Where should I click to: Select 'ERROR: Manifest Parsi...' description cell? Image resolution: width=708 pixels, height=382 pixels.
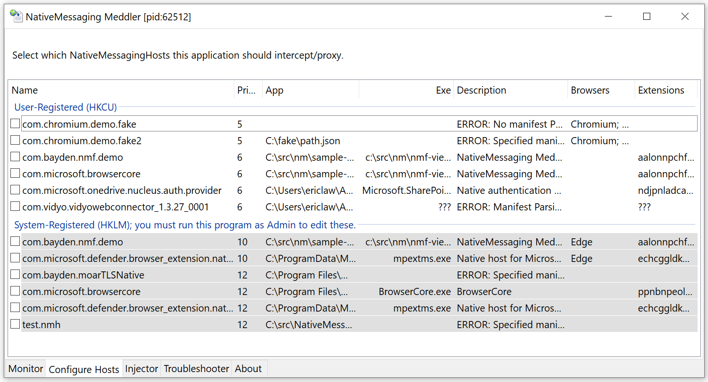[x=509, y=207]
